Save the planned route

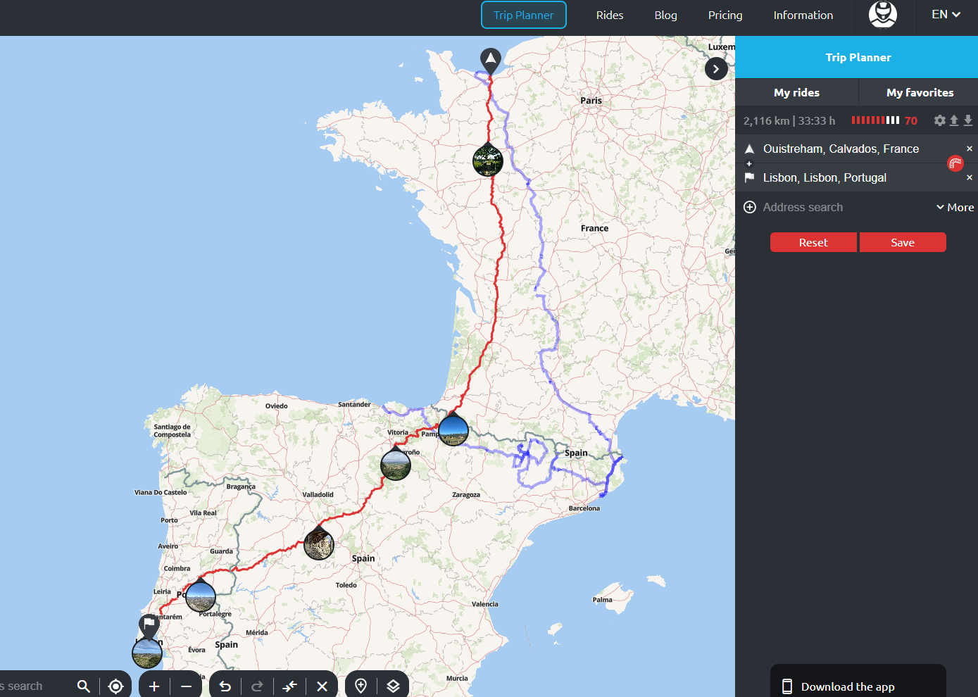(903, 242)
